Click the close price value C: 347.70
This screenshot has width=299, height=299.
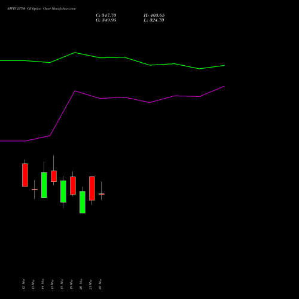[x=106, y=16]
